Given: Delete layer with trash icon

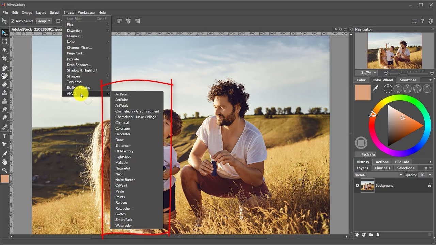Looking at the screenshot, I should pyautogui.click(x=429, y=235).
